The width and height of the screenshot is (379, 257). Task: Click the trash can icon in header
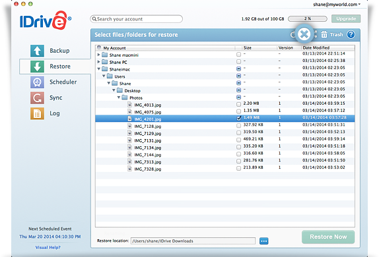[324, 34]
